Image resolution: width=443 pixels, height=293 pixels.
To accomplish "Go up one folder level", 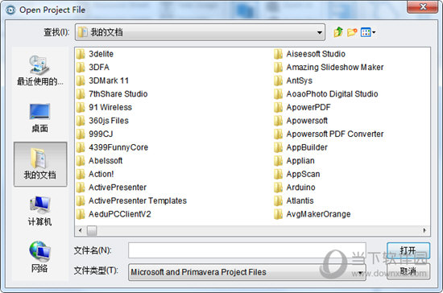I will pyautogui.click(x=338, y=32).
